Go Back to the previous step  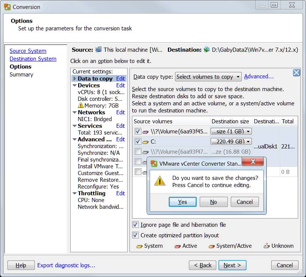203,265
